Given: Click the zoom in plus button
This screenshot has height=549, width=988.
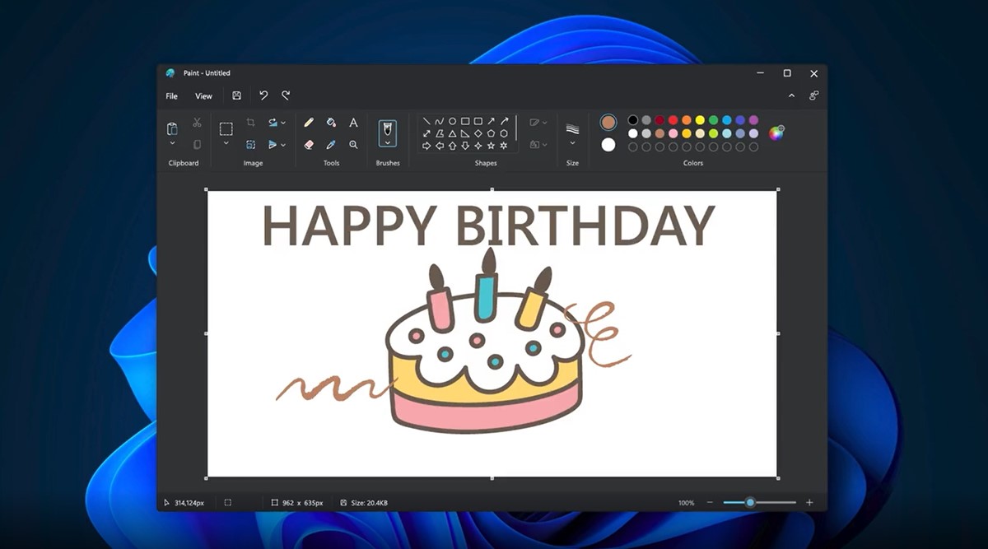Looking at the screenshot, I should point(809,502).
